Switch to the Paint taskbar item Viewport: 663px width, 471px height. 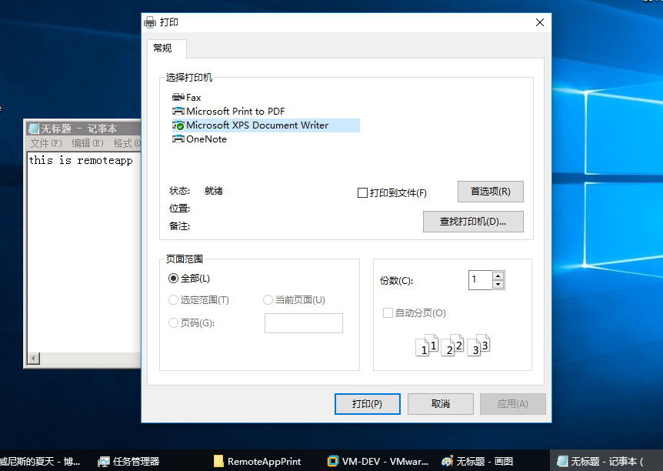(477, 461)
